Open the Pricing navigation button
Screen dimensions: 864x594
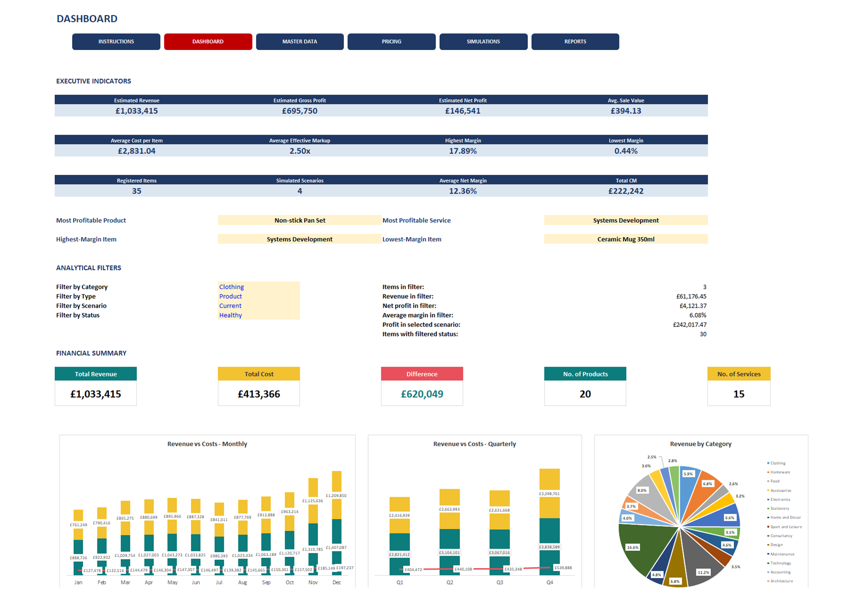point(392,42)
